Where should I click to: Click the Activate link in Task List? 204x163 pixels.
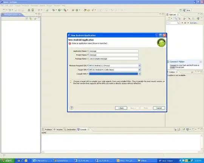[x=194, y=23]
